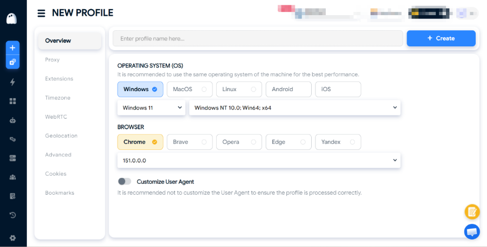Open the lightning bolt quick actions icon
Image resolution: width=487 pixels, height=247 pixels.
[x=12, y=82]
